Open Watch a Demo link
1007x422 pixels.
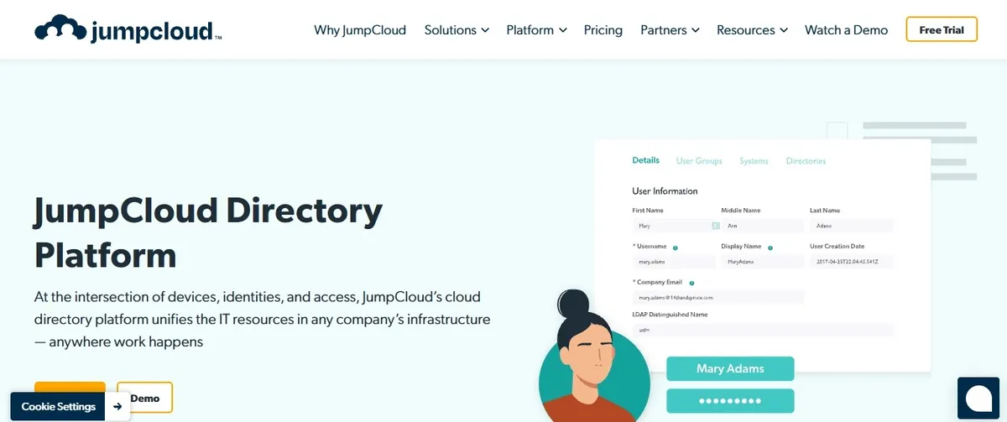pos(846,30)
